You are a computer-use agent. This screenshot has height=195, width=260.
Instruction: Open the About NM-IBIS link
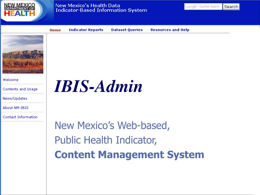tap(15, 108)
